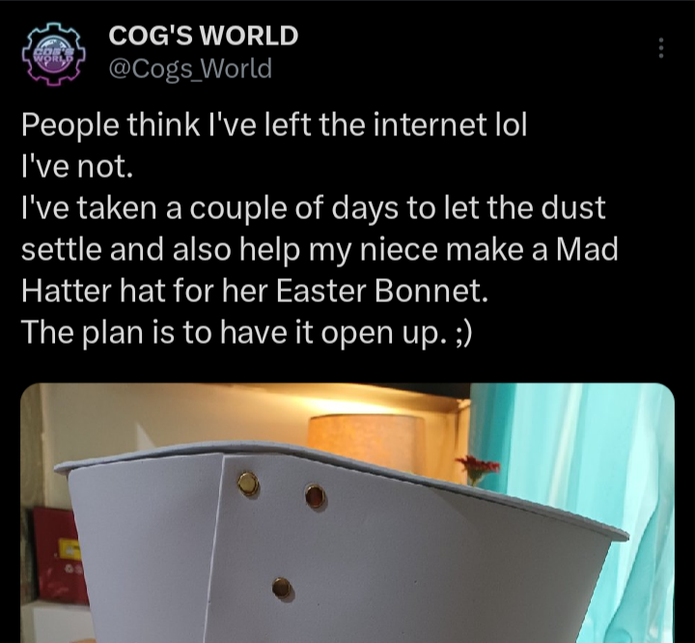Click the top gold rivet in photo
Screen dimensions: 695x643
click(x=247, y=485)
